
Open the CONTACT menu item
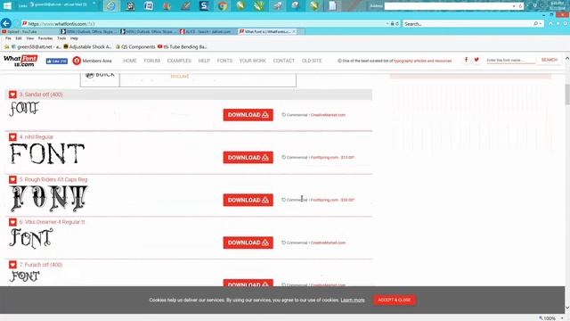click(x=284, y=61)
